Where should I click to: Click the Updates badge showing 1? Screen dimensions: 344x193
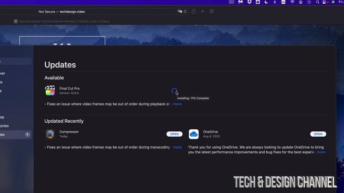[x=27, y=135]
